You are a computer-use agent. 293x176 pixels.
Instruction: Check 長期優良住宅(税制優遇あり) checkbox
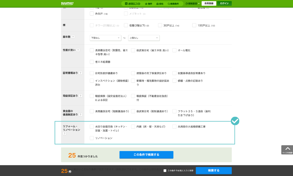[x=92, y=111]
